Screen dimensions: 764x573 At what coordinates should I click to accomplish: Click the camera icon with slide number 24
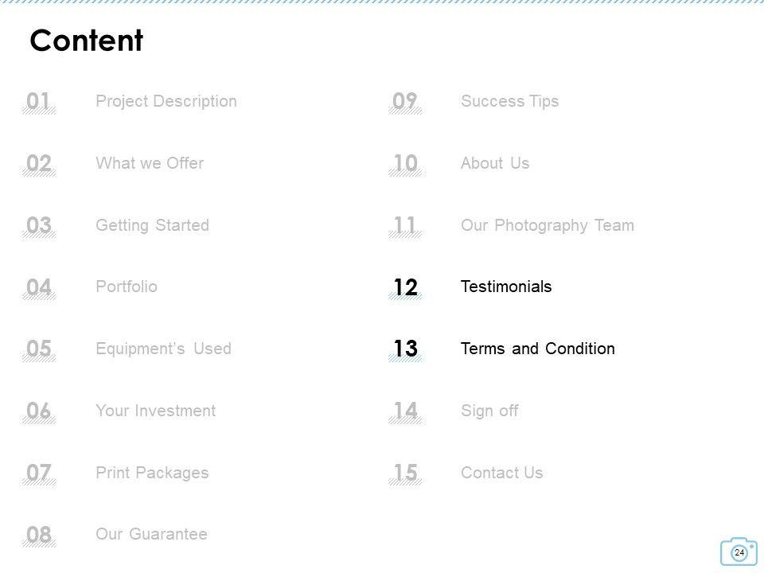coord(739,552)
